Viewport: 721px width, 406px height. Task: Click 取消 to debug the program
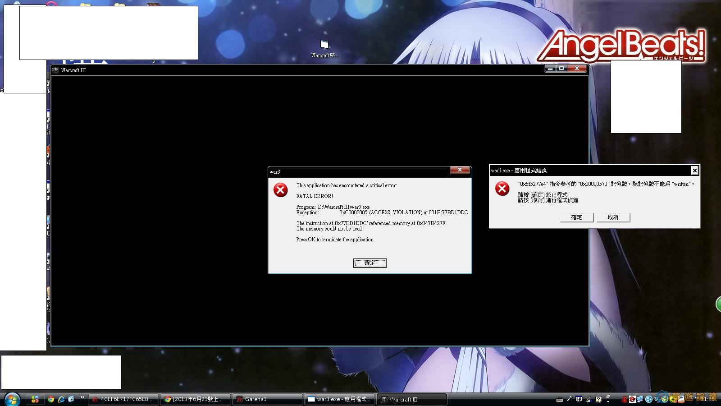tap(613, 217)
